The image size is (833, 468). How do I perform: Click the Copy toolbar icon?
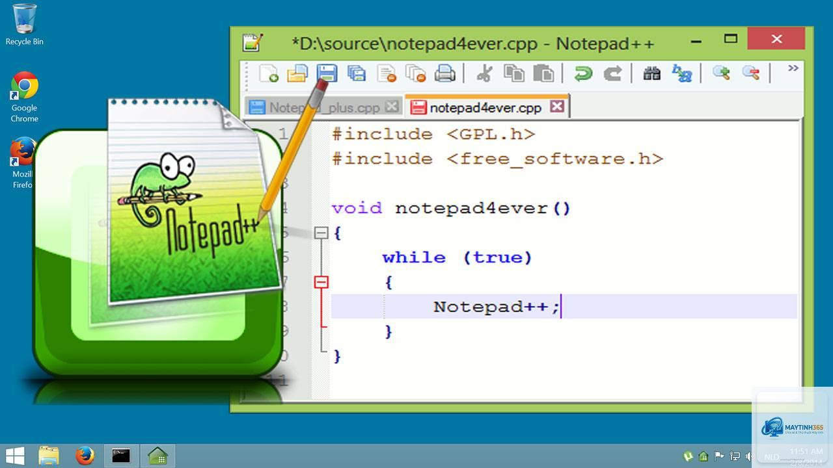pos(514,73)
